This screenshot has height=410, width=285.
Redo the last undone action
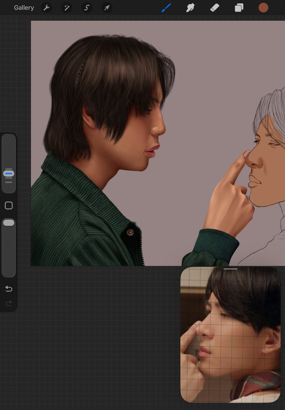click(x=9, y=303)
